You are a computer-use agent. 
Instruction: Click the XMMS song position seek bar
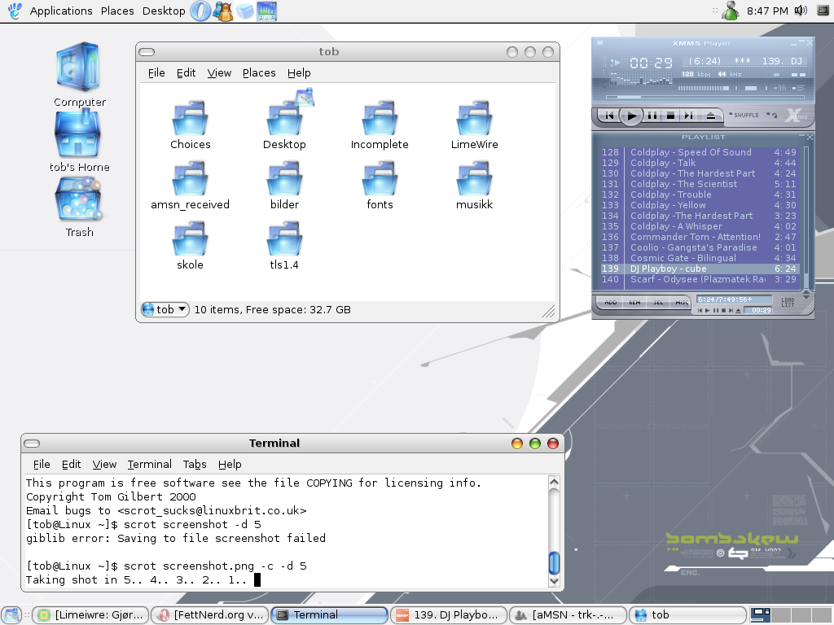(705, 98)
